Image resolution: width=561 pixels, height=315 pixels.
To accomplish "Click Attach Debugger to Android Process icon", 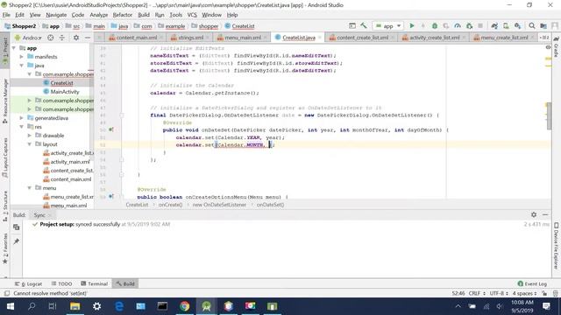I will 469,25.
